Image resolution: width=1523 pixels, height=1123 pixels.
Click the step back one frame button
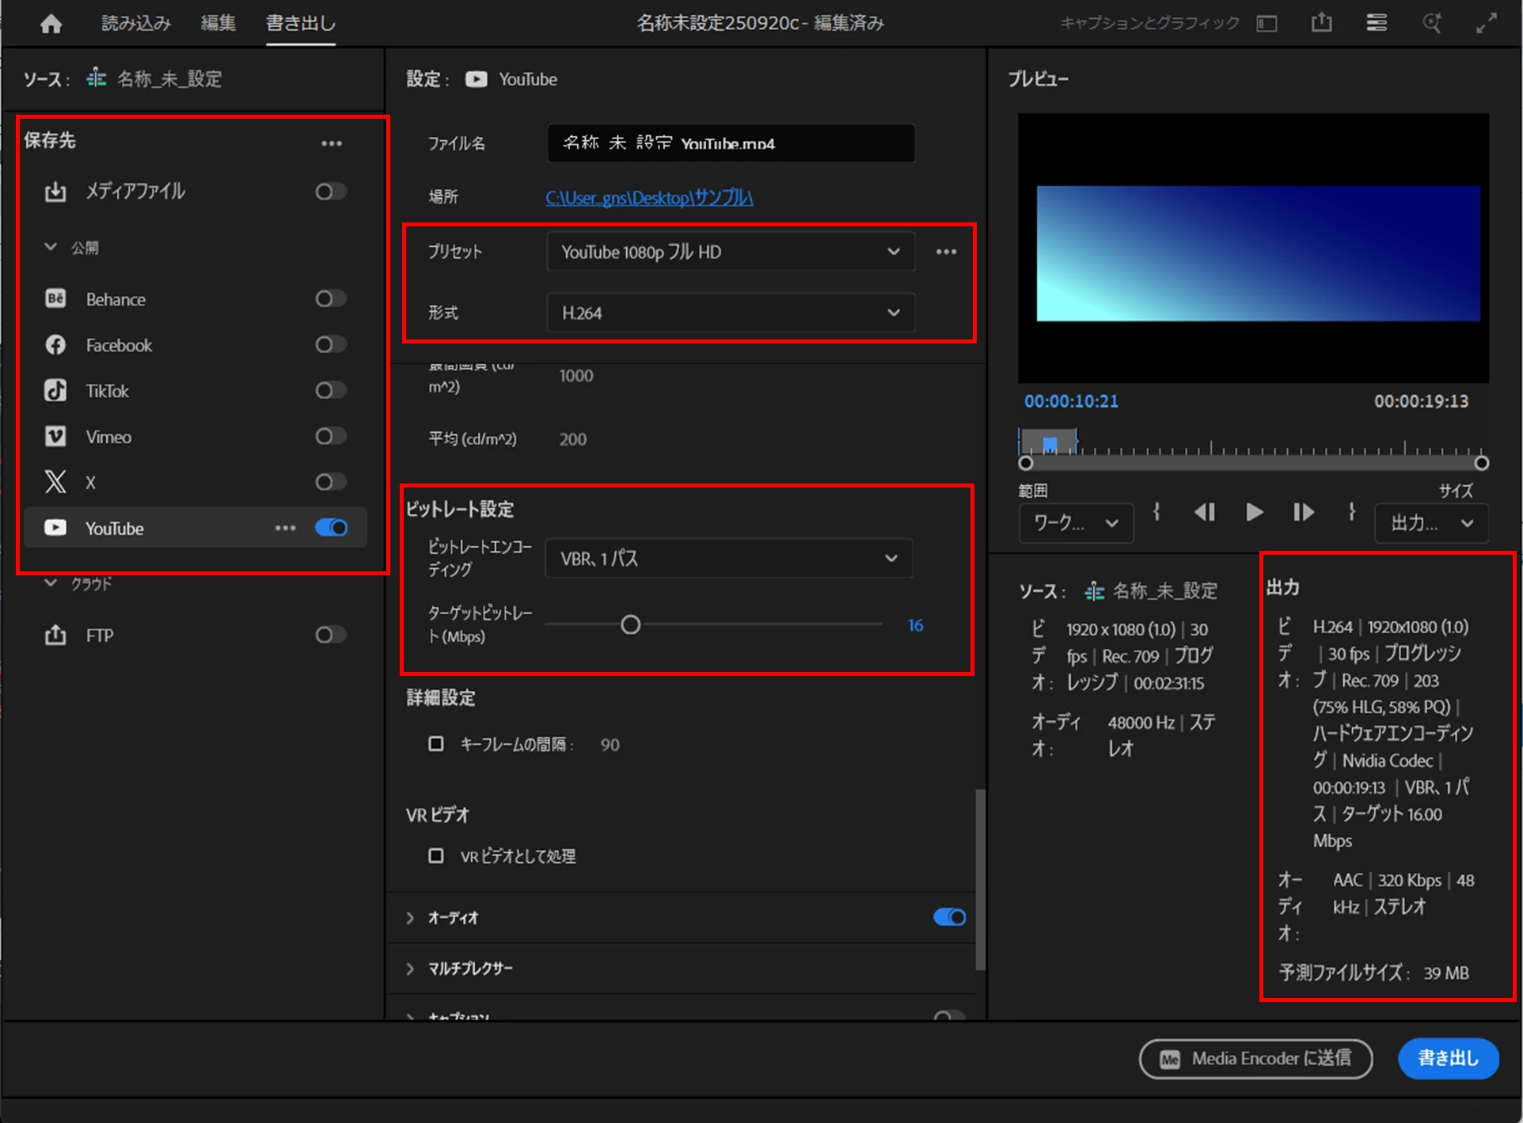click(1204, 513)
